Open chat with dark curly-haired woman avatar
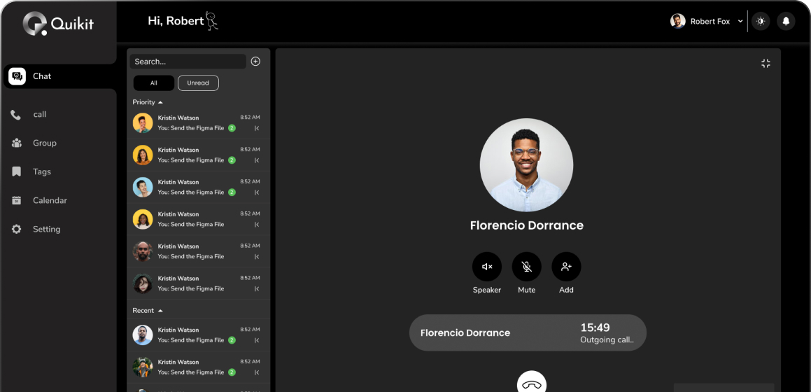This screenshot has width=811, height=392. (199, 283)
